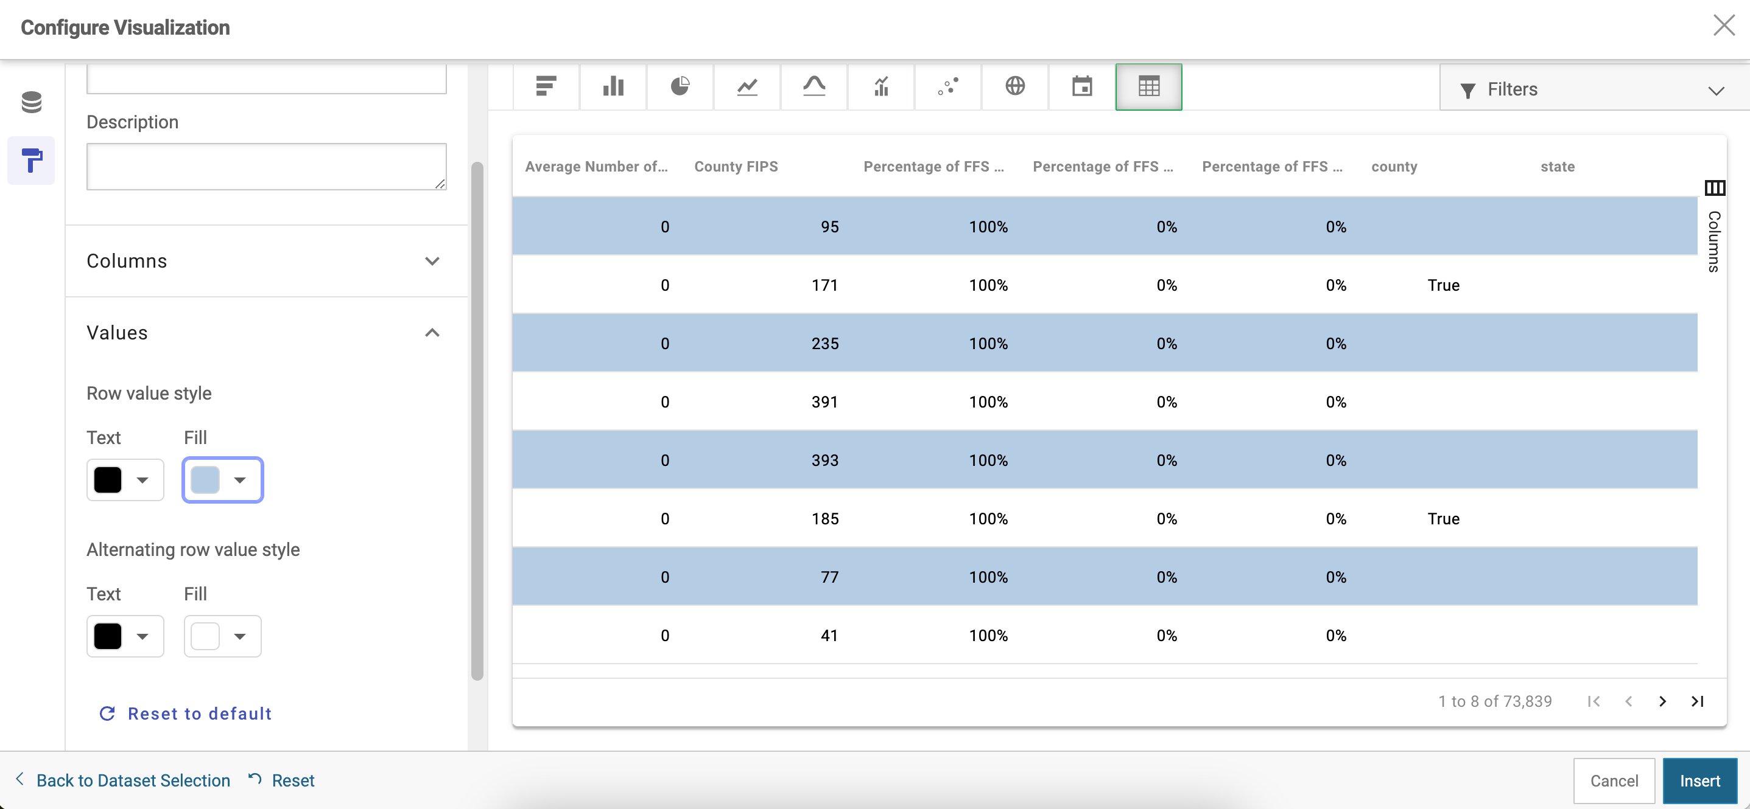Image resolution: width=1750 pixels, height=809 pixels.
Task: Click the light blue row Fill swatch
Action: [205, 480]
